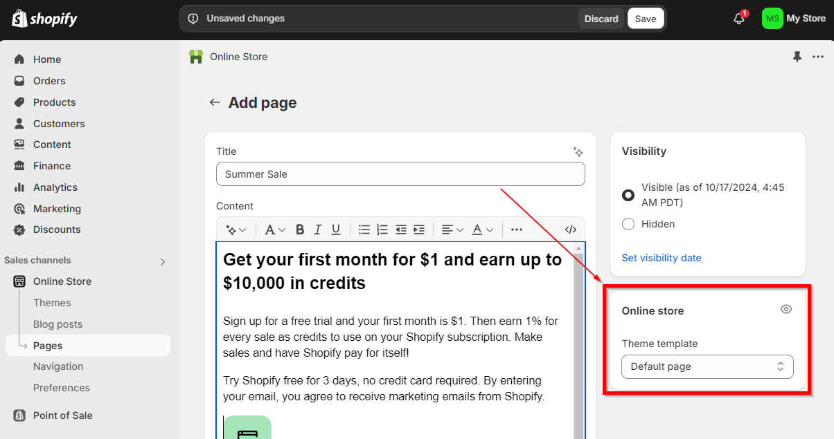This screenshot has height=439, width=834.
Task: Click the Save button
Action: point(646,19)
